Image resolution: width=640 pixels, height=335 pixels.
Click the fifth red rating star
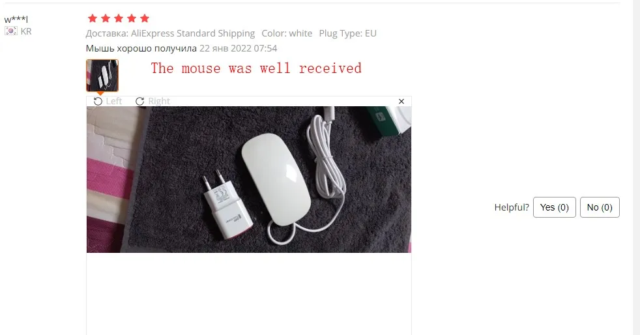(x=145, y=18)
